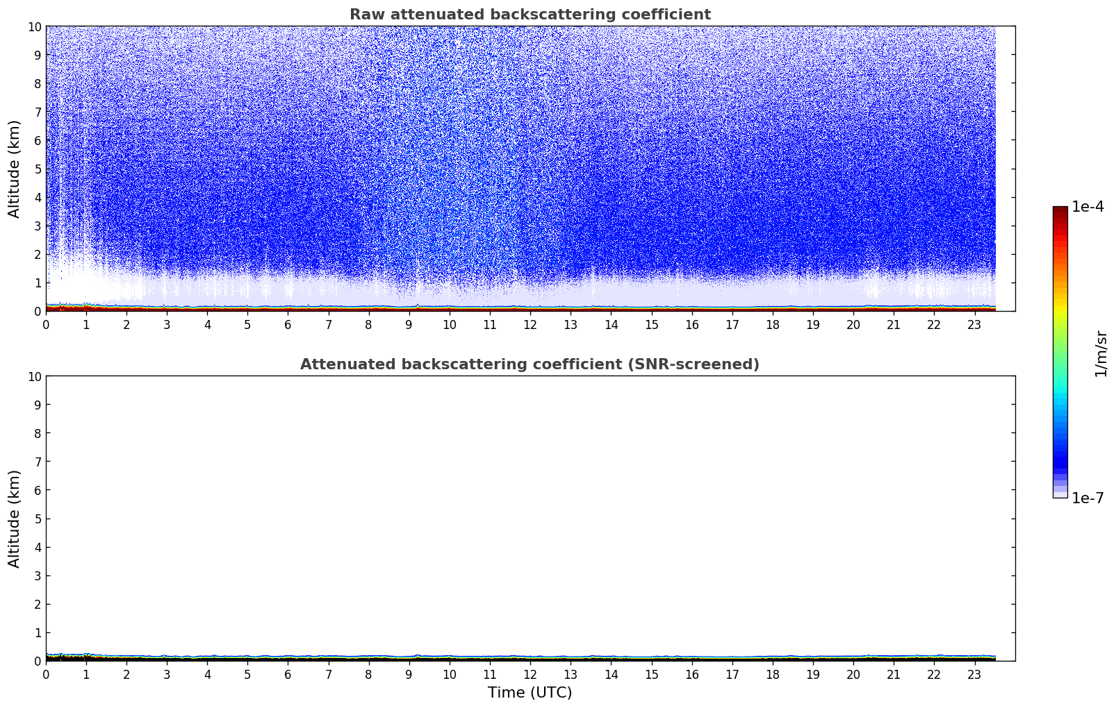Click altitude 10 tick label on the top plot

(x=34, y=26)
